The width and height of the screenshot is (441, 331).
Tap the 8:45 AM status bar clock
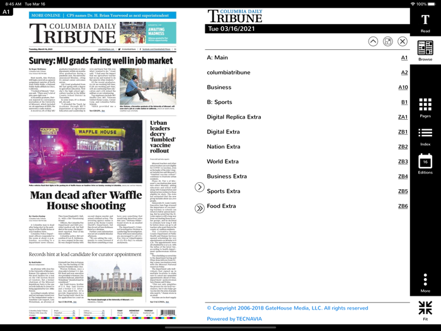click(x=13, y=4)
